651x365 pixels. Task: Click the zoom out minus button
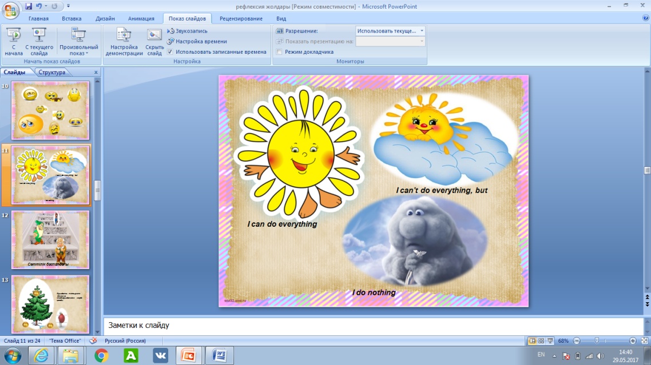click(x=577, y=340)
